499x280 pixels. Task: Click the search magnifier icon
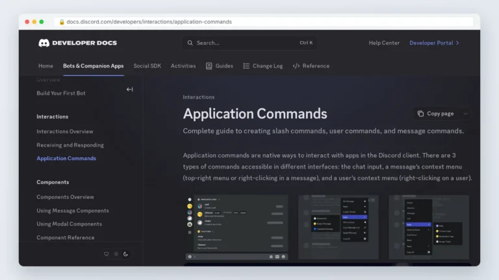pyautogui.click(x=190, y=43)
